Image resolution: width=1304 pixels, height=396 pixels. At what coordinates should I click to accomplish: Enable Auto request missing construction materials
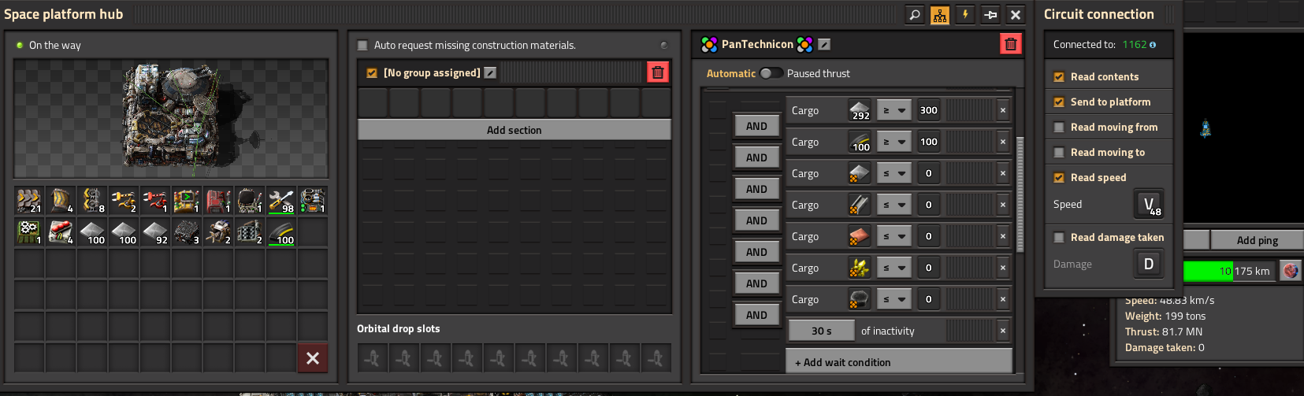click(x=363, y=46)
